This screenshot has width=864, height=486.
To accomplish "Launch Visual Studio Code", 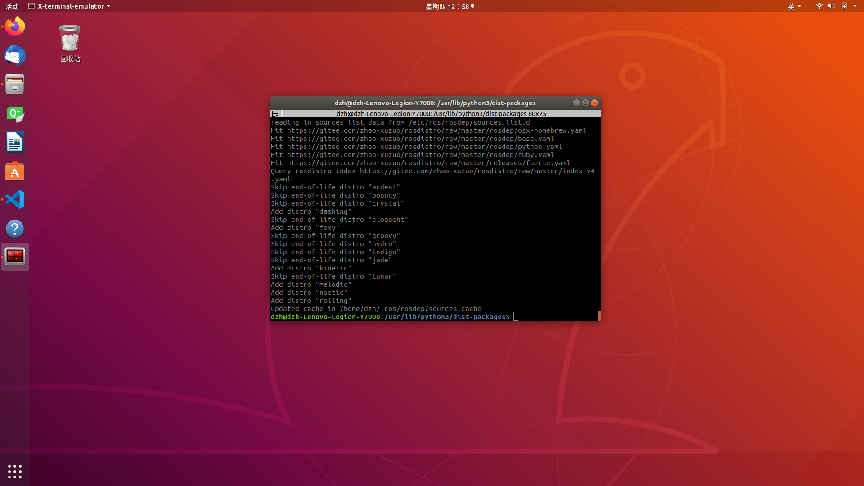I will 15,199.
